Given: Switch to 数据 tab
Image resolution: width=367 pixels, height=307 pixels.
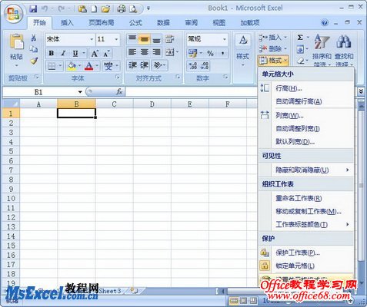Looking at the screenshot, I should 163,23.
